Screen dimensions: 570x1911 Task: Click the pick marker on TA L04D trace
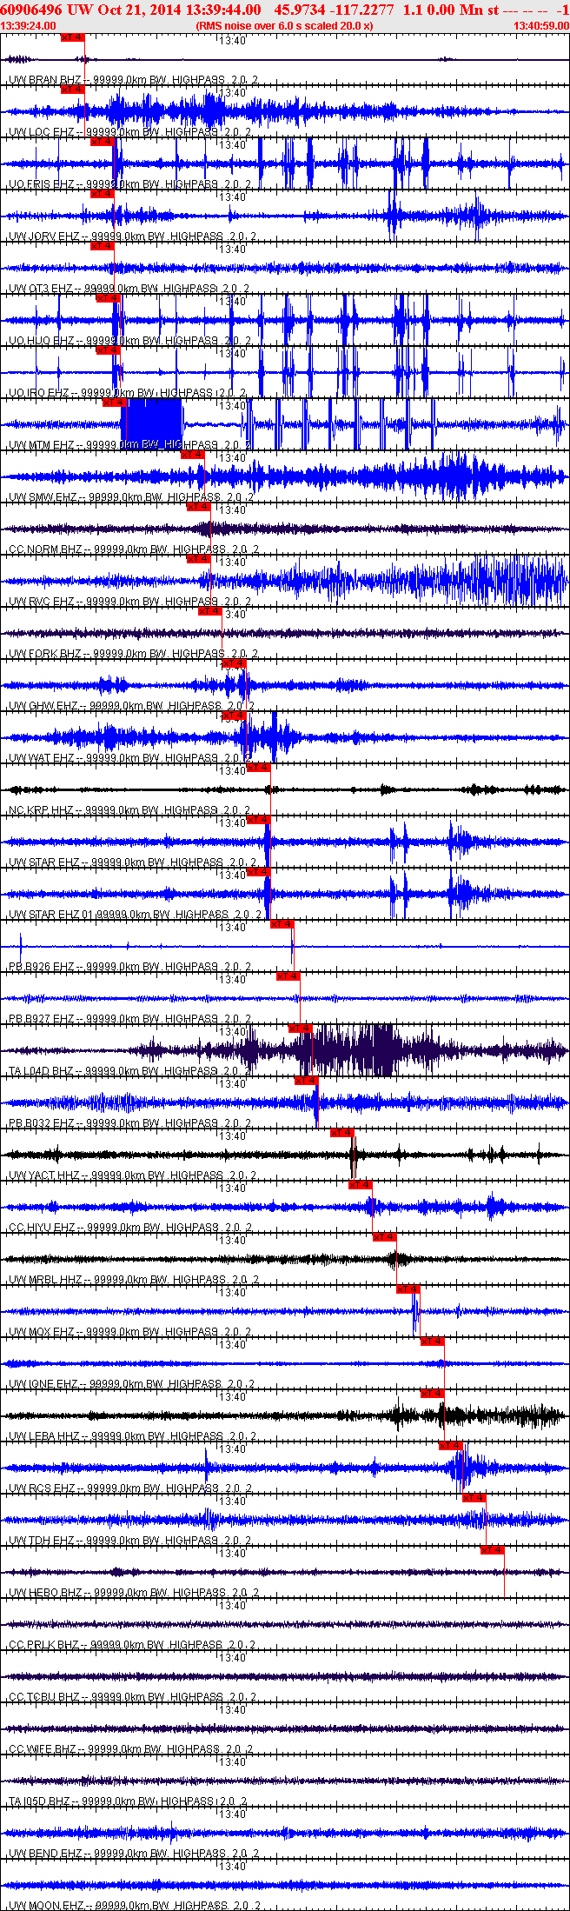(x=301, y=1029)
